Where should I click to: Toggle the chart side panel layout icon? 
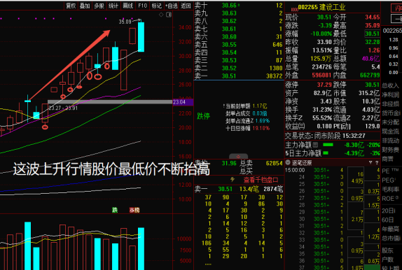169,15
